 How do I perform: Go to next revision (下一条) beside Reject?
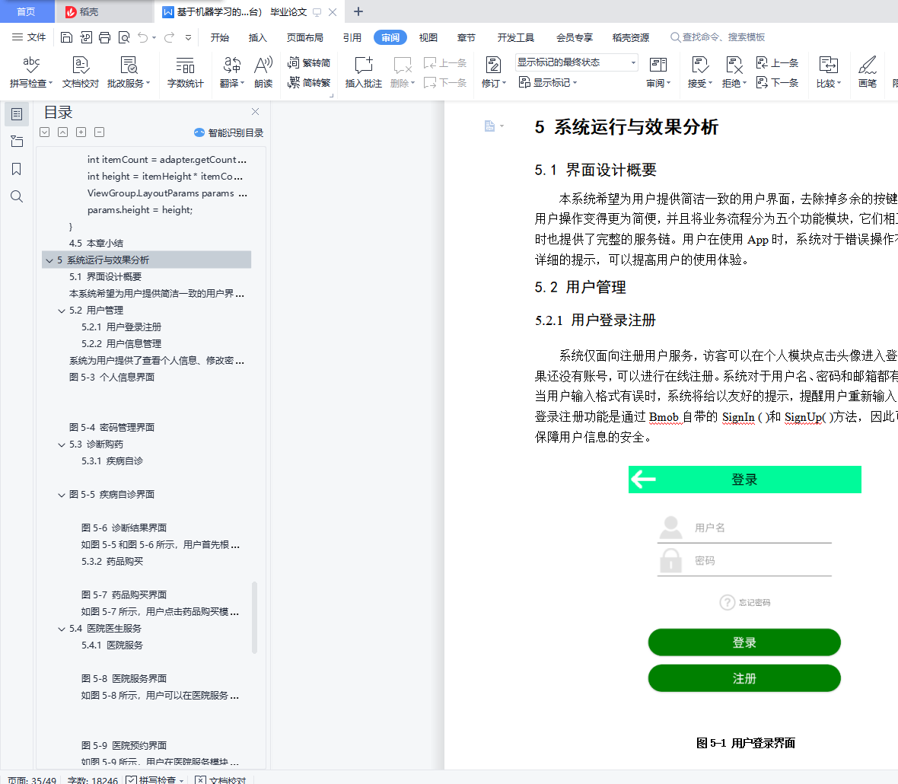[x=777, y=82]
